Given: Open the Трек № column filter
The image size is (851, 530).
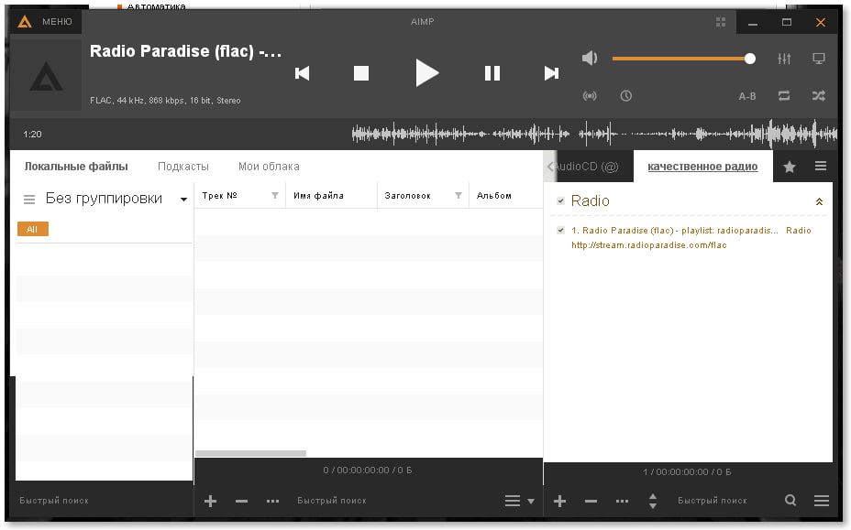Looking at the screenshot, I should tap(275, 196).
